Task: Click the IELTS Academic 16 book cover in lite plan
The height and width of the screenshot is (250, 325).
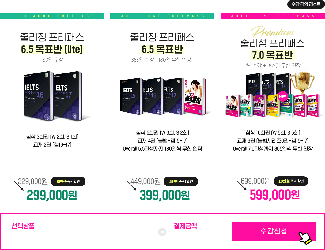Action: pyautogui.click(x=38, y=96)
